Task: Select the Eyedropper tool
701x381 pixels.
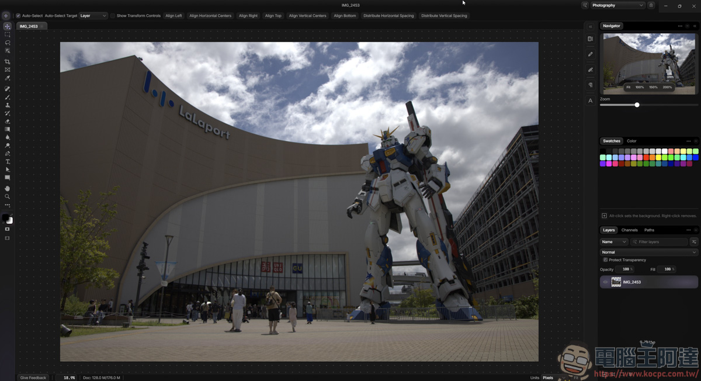Action: coord(8,78)
